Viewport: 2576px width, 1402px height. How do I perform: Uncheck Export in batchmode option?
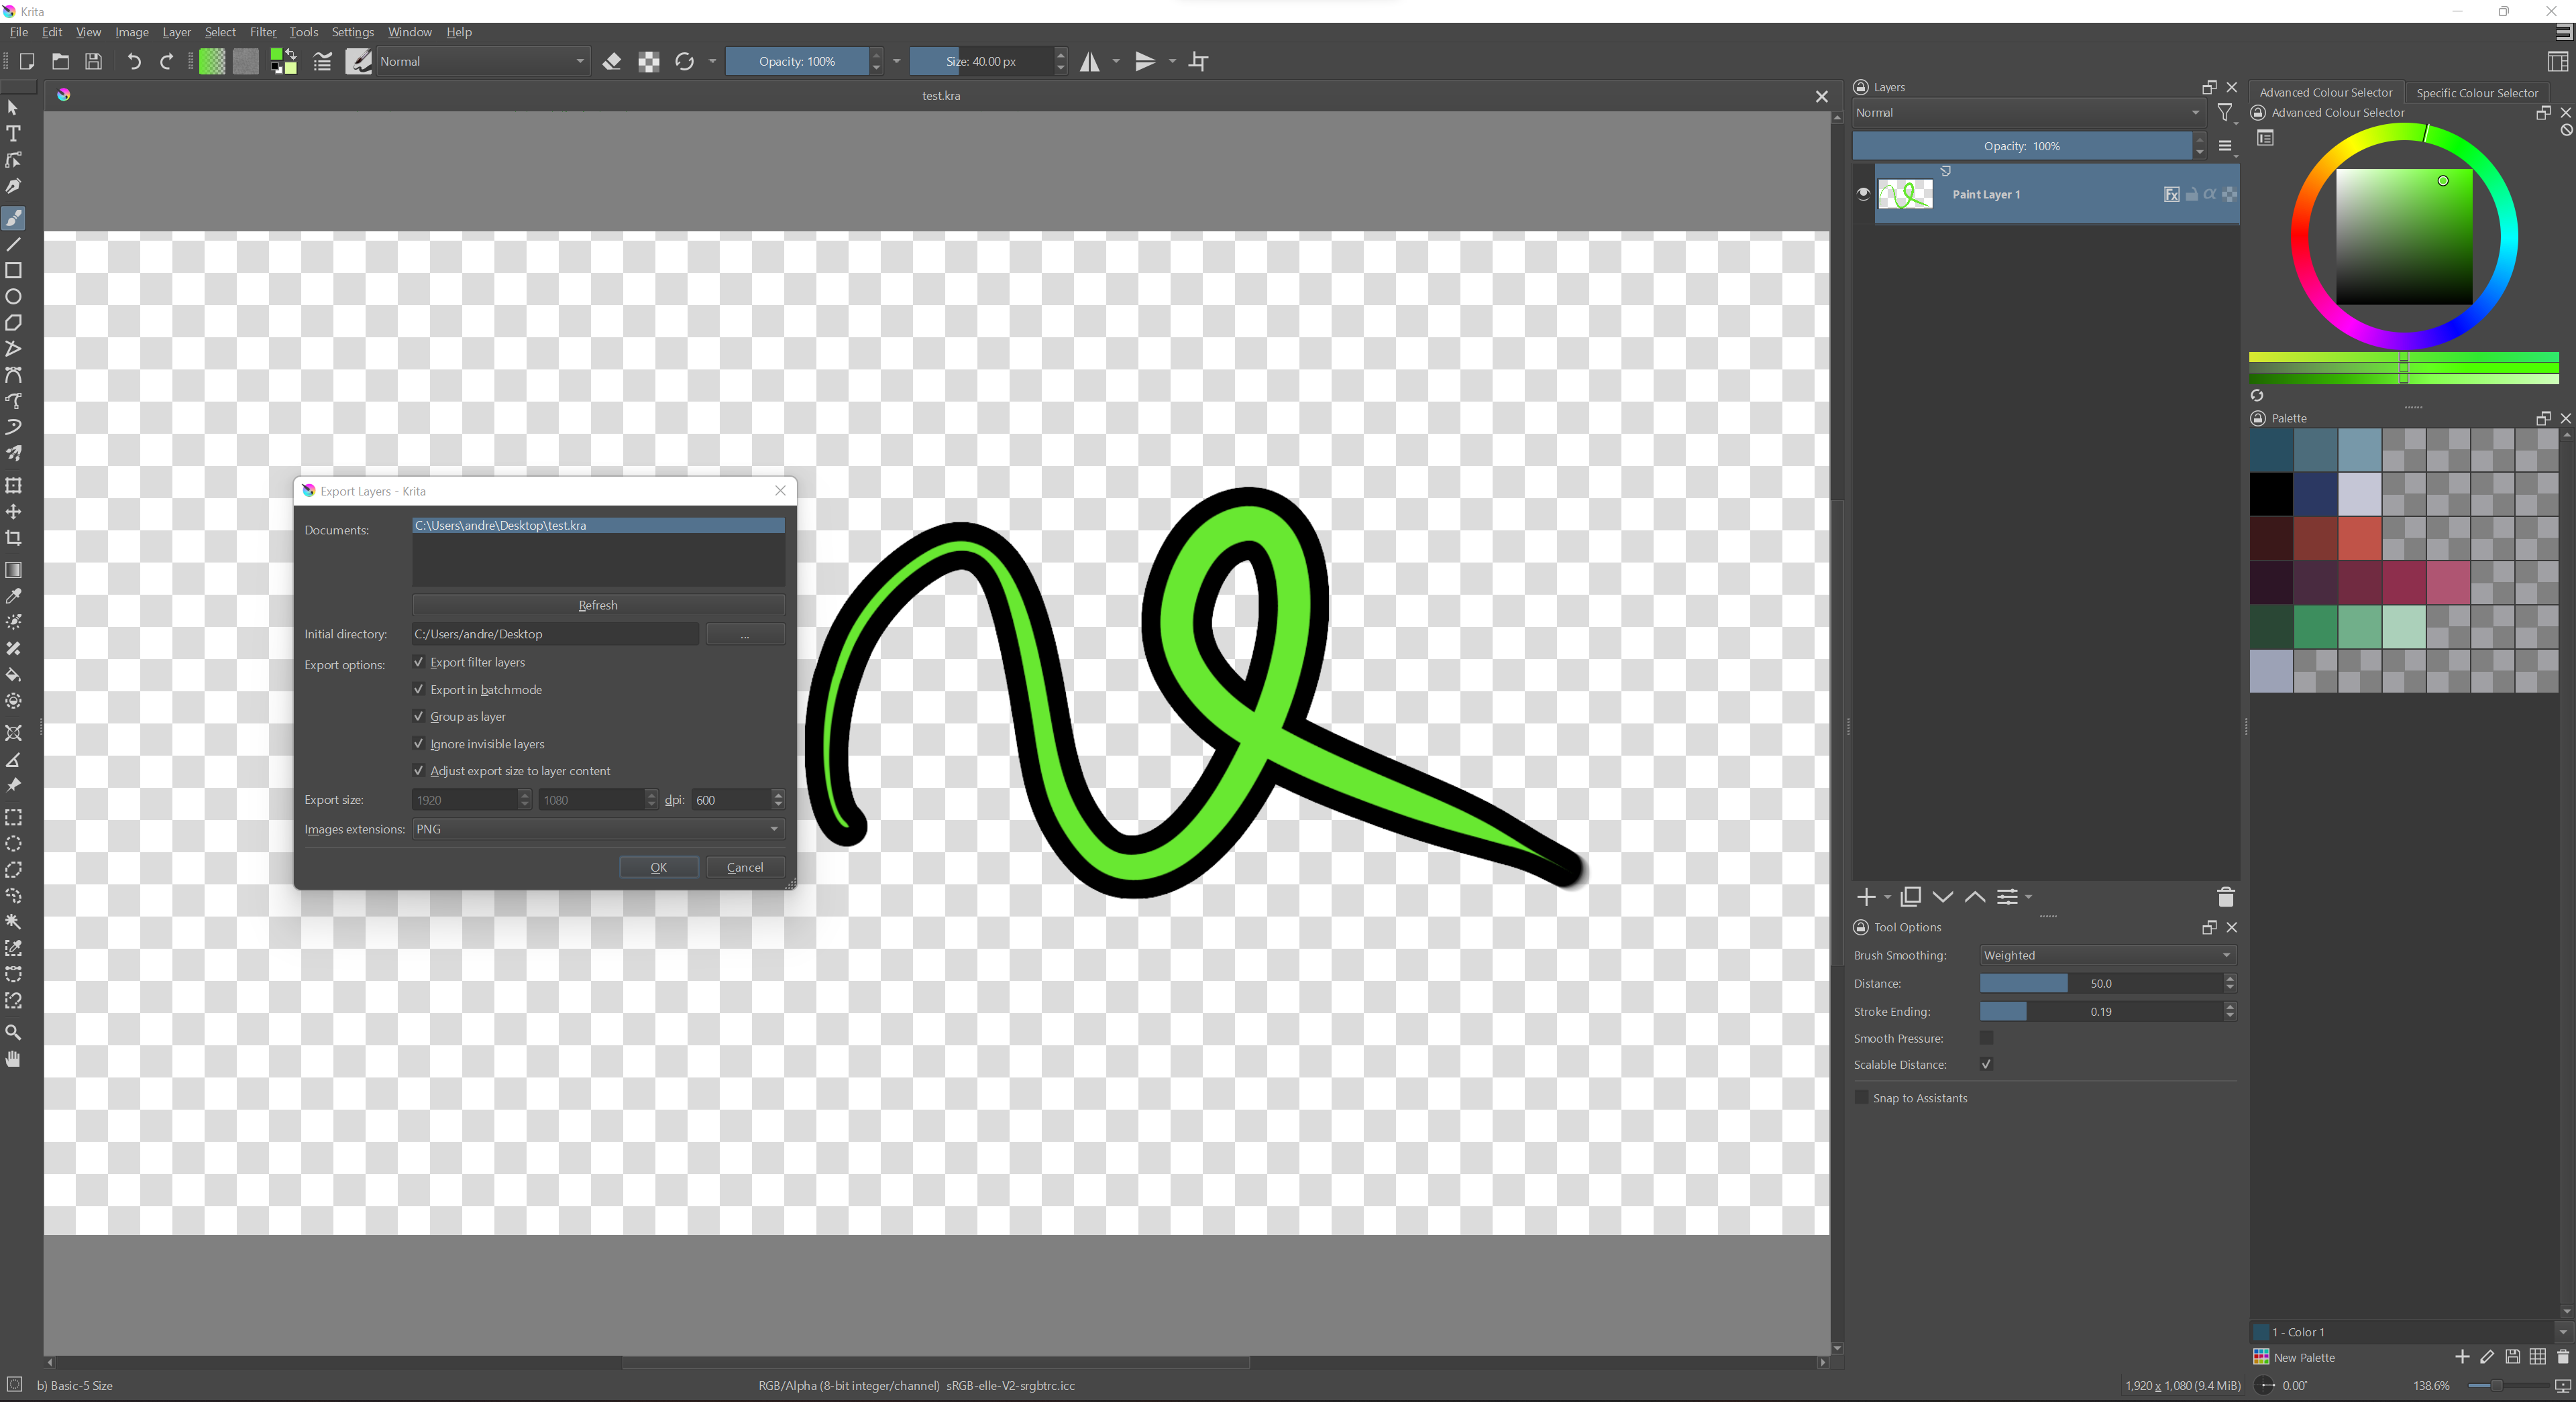click(x=419, y=689)
